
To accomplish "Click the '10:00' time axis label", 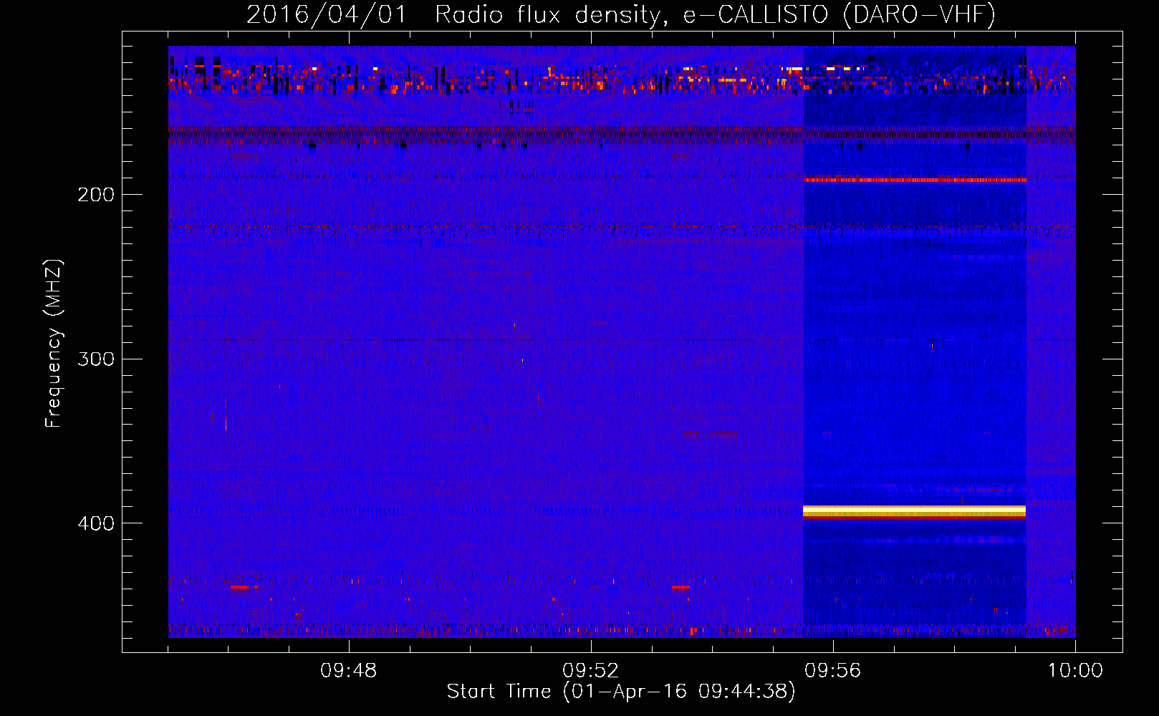I will tap(1075, 671).
